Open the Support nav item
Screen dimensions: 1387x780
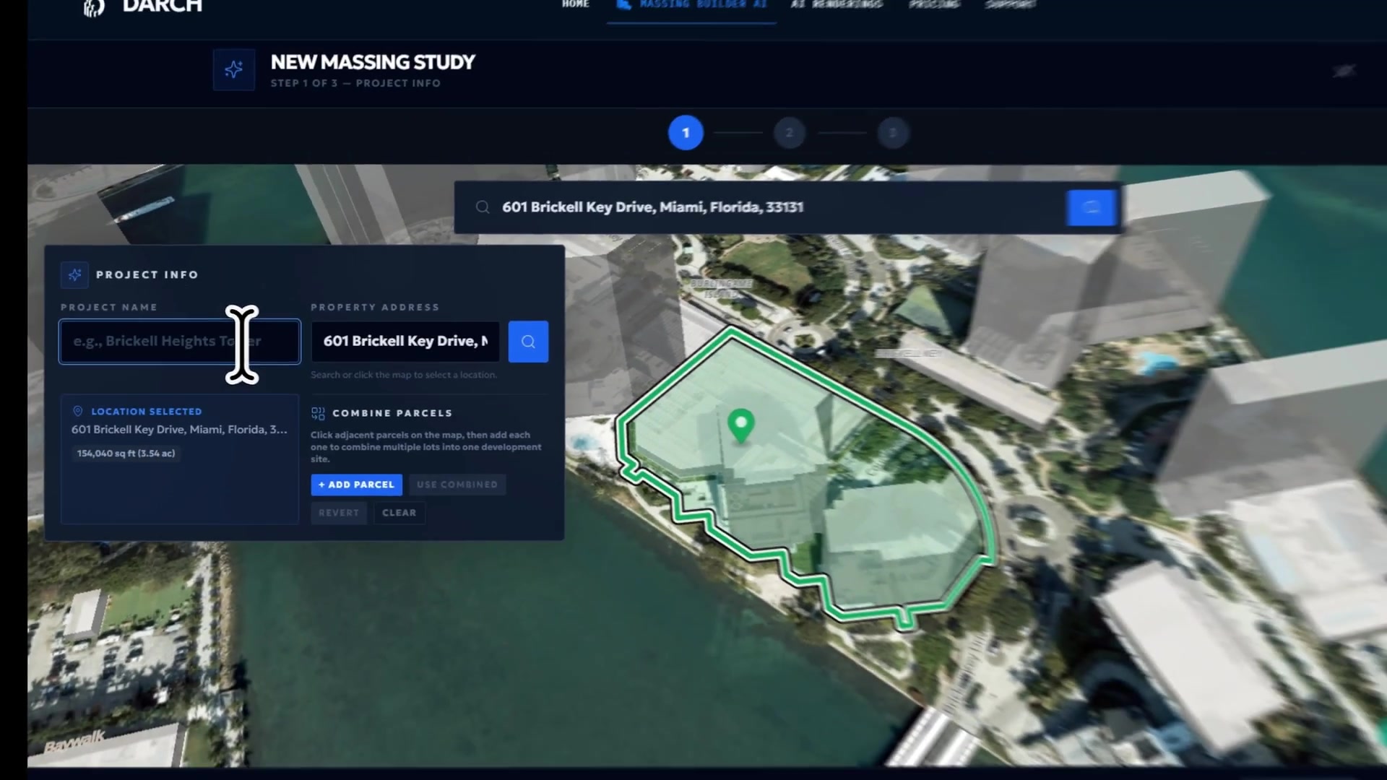point(1011,4)
